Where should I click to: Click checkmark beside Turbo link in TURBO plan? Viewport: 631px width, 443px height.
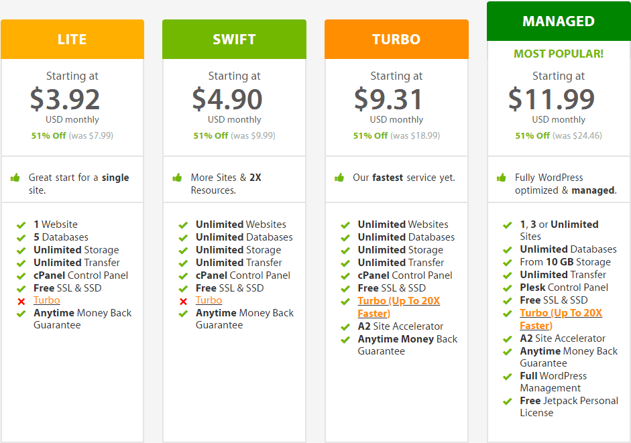coord(345,302)
